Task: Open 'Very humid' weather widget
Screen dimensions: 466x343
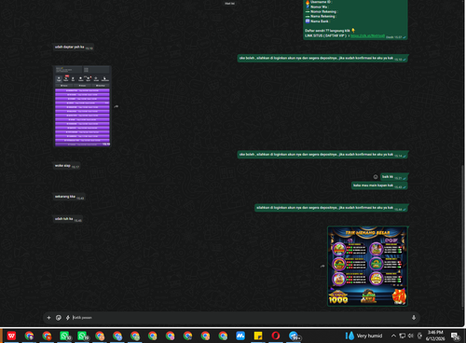Action: tap(363, 336)
